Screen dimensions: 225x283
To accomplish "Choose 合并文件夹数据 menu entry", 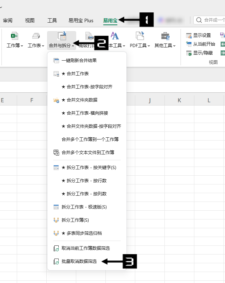I will [79, 100].
